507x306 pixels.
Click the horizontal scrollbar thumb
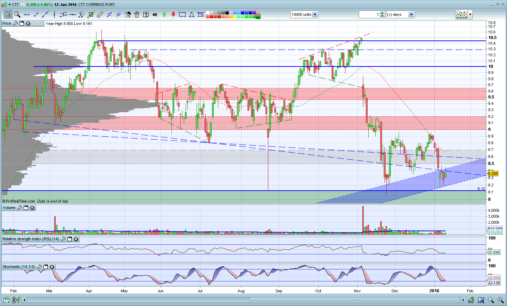click(355, 300)
